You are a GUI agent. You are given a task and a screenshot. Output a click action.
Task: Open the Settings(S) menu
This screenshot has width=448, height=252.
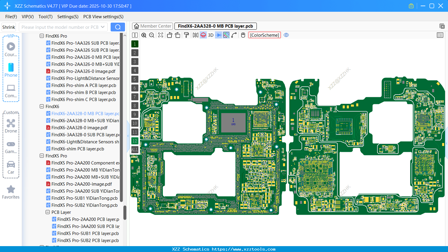pyautogui.click(x=68, y=17)
